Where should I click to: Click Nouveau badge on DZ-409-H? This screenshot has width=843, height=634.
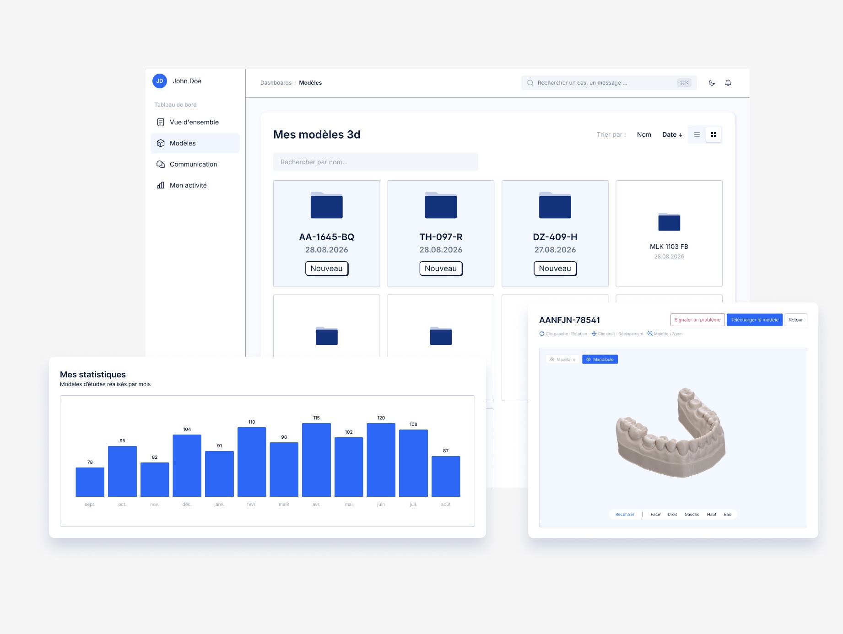point(555,269)
